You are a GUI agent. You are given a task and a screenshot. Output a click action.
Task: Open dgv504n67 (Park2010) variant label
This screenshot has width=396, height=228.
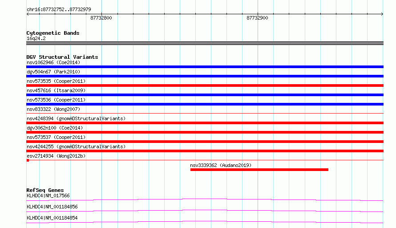point(53,72)
